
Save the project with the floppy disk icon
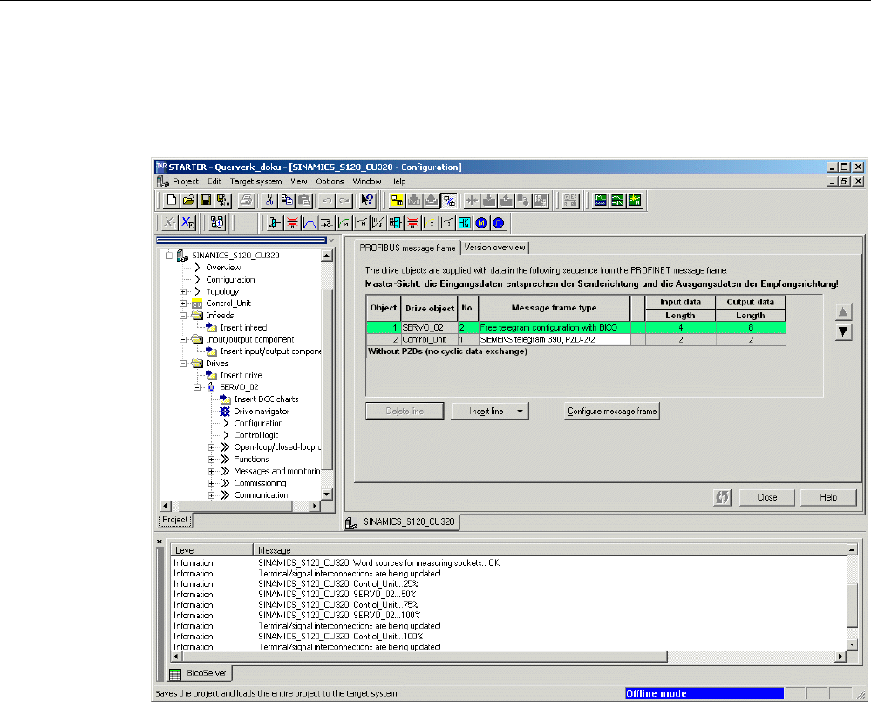[x=206, y=201]
